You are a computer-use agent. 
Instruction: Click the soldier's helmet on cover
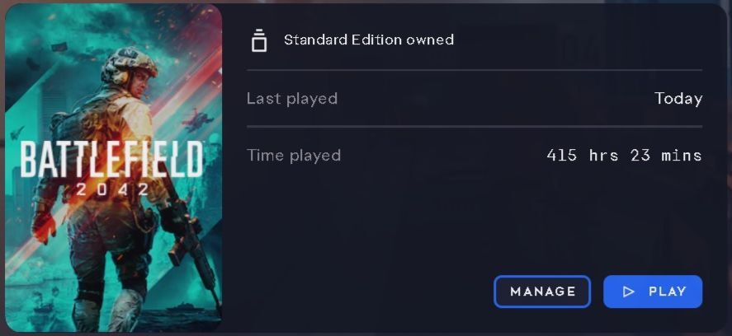pyautogui.click(x=129, y=64)
